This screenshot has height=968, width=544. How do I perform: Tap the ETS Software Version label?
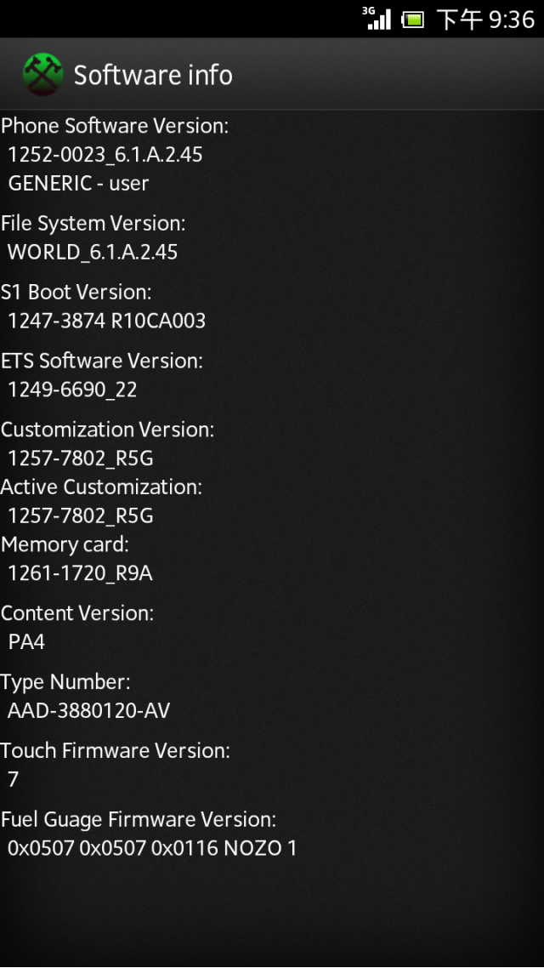pyautogui.click(x=102, y=362)
